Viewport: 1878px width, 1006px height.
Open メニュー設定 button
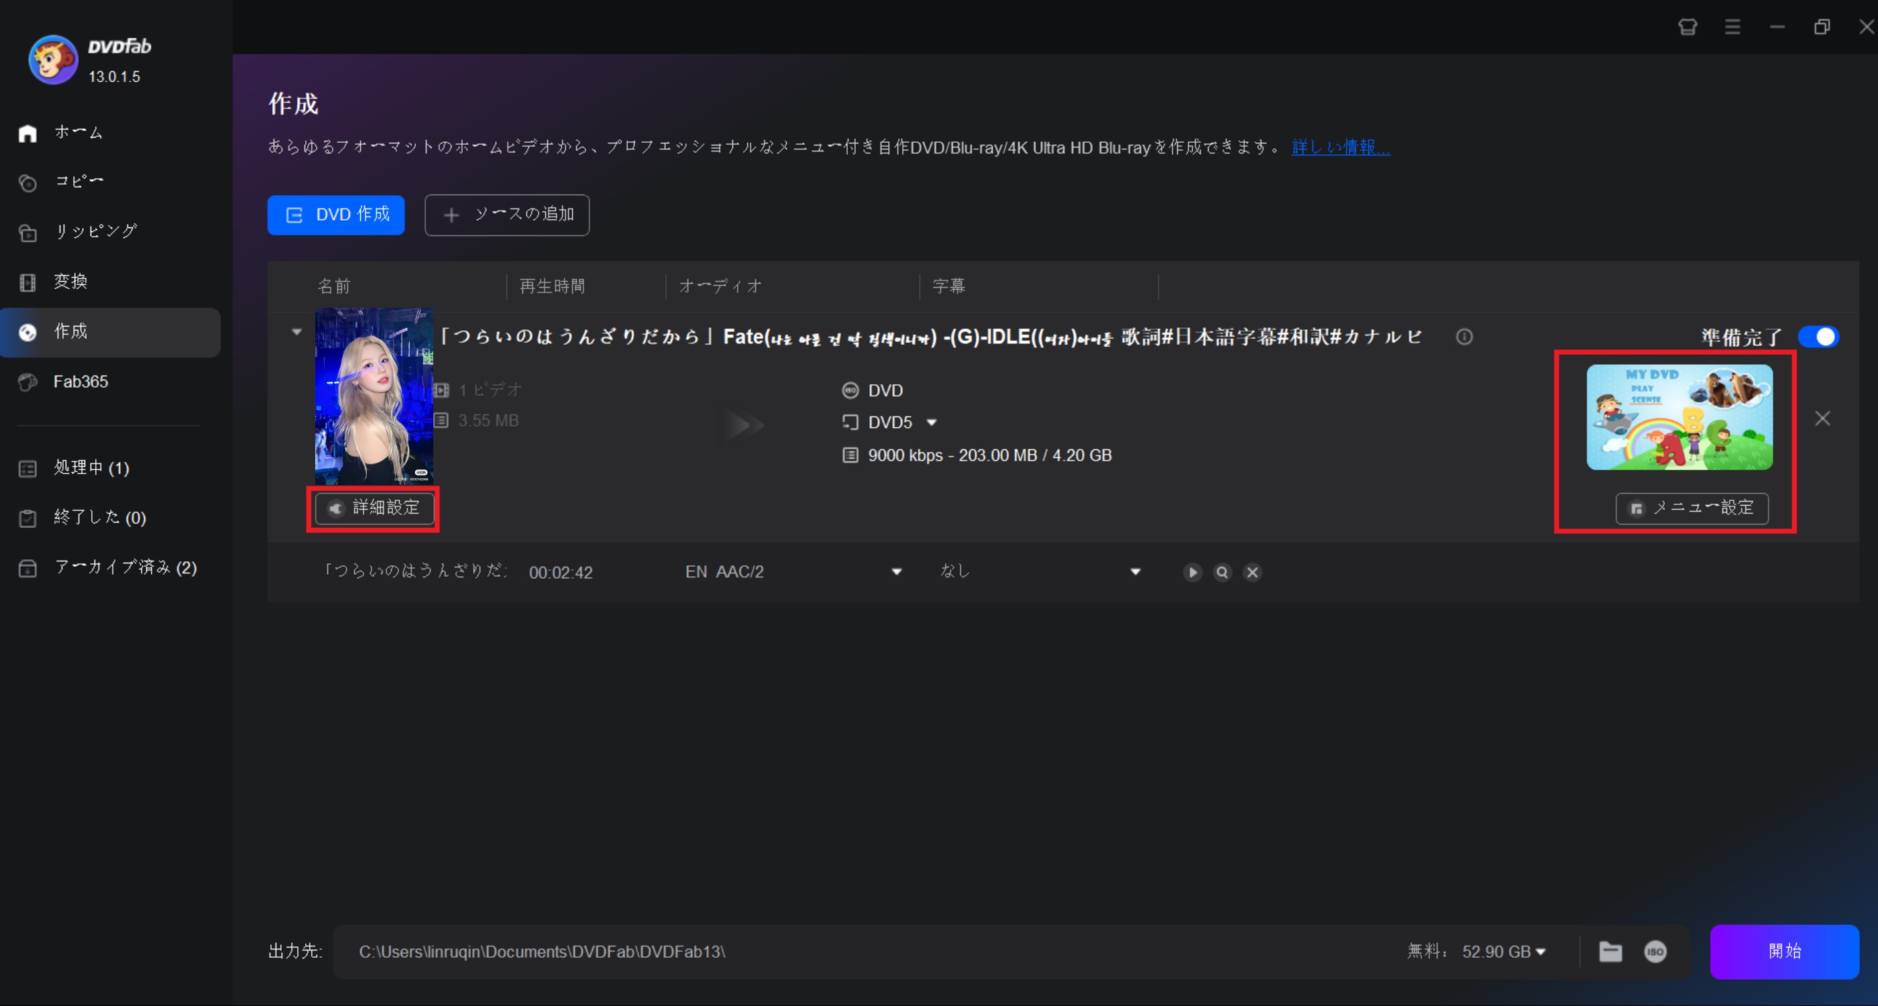pyautogui.click(x=1692, y=508)
